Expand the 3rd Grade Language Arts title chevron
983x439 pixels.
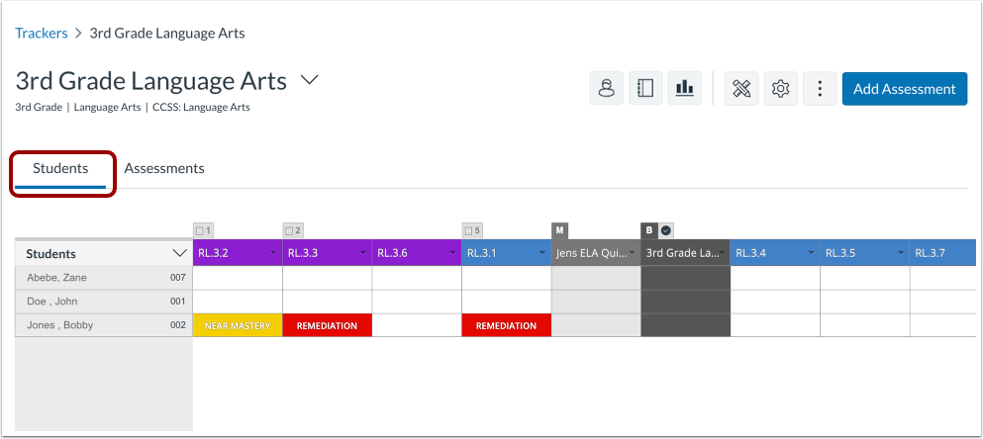[309, 80]
